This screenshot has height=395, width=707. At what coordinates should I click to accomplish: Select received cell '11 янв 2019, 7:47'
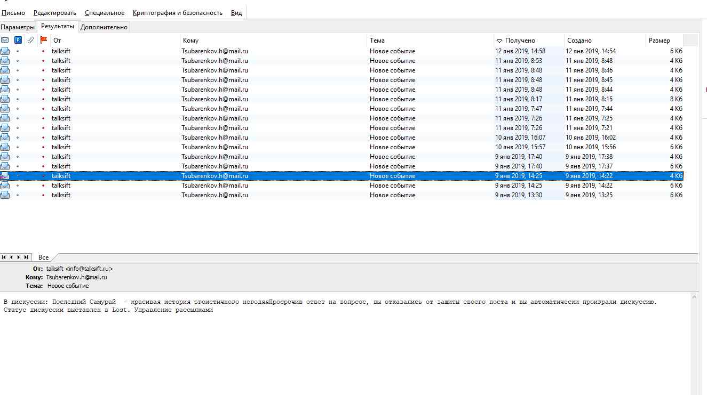tap(519, 109)
